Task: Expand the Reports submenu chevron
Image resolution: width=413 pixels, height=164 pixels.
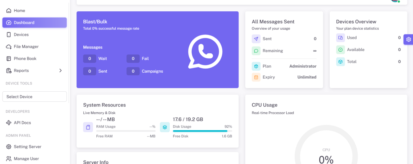Action: pos(61,71)
